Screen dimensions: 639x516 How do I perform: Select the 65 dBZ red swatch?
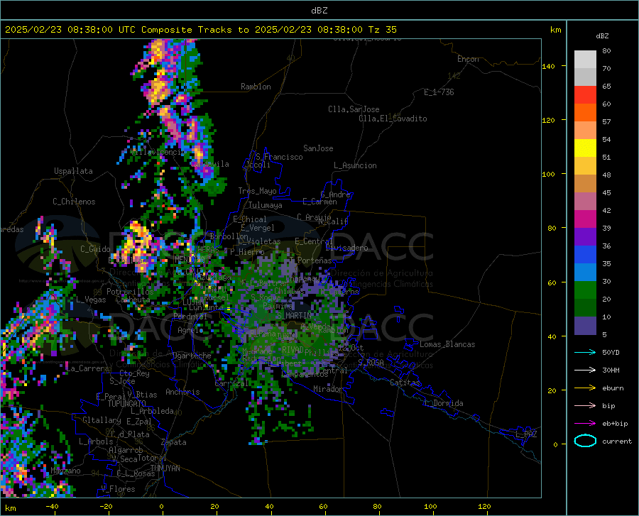[585, 95]
